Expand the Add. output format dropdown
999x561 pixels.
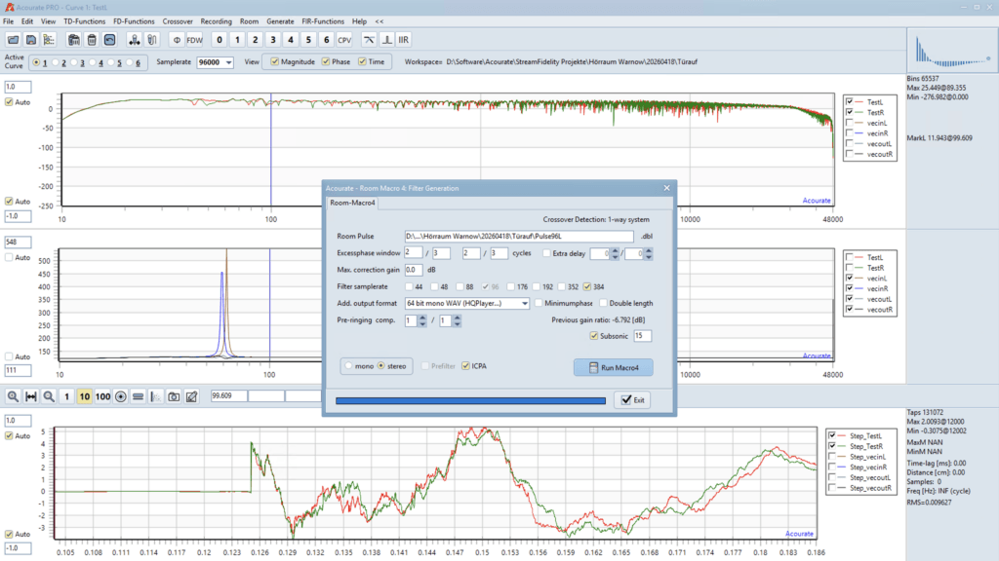pos(525,303)
